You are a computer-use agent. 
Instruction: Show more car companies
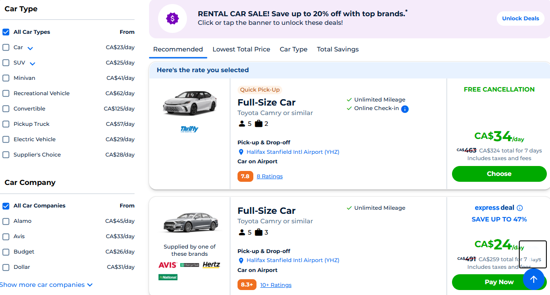[x=46, y=285]
